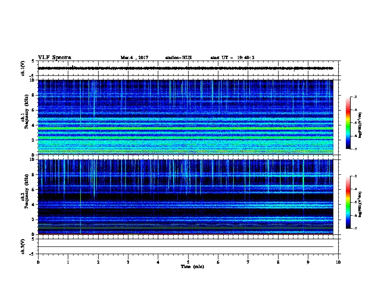The height and width of the screenshot is (294, 381).
Task: Select the "start UT = 19:40: 2" text
Action: (x=232, y=58)
